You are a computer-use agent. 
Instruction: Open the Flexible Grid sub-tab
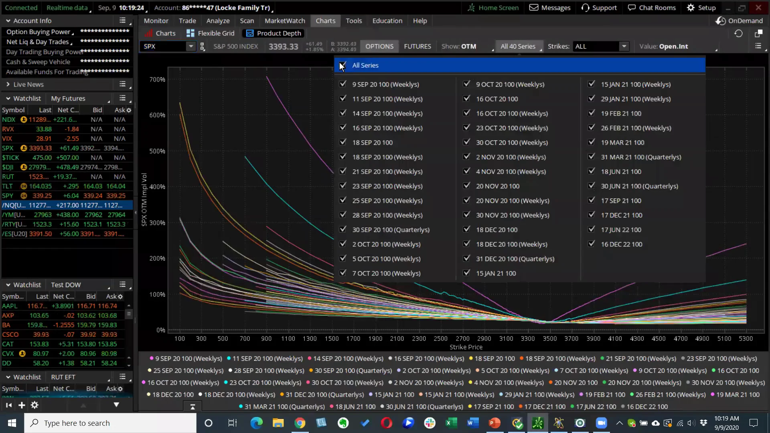click(211, 33)
